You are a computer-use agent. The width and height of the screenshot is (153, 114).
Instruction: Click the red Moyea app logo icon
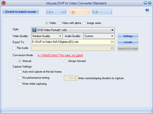point(4,3)
